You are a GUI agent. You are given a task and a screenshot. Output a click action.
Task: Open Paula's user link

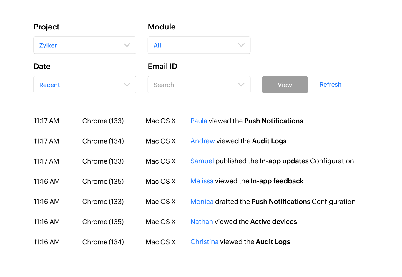pos(199,121)
